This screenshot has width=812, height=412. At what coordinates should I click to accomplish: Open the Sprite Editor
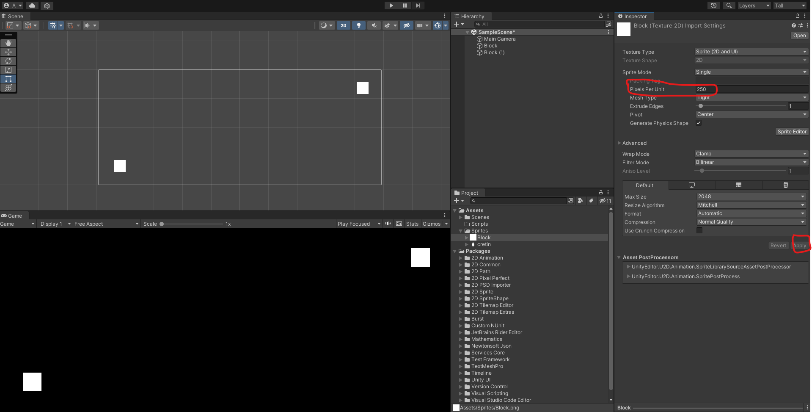coord(792,132)
